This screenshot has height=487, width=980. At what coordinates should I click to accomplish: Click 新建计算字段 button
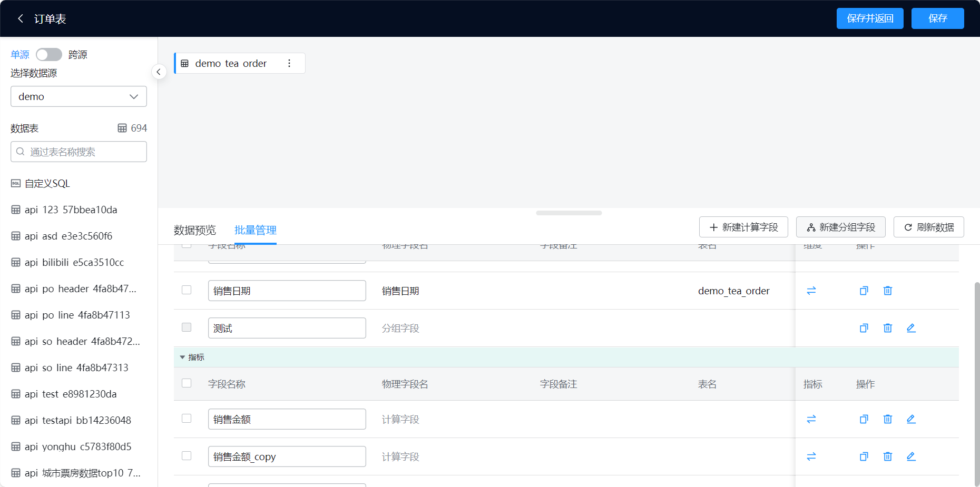pos(743,227)
